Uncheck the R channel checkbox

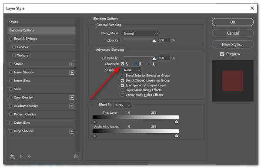pos(123,64)
